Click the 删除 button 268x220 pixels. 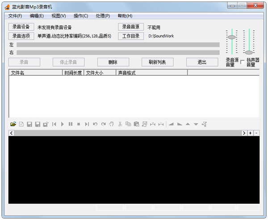[x=113, y=62]
